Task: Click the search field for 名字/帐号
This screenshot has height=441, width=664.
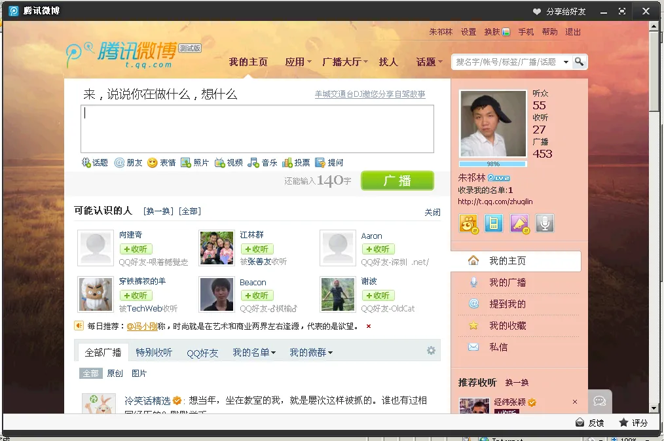Action: pyautogui.click(x=506, y=62)
